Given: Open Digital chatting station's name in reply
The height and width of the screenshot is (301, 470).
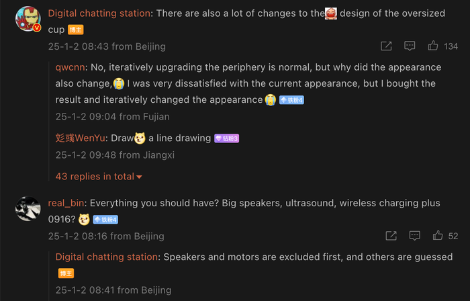Looking at the screenshot, I should coord(106,257).
